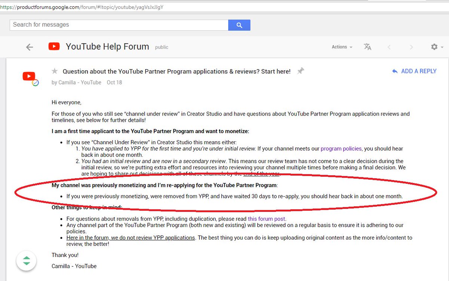Click the author name Camilla - YouTube
The image size is (449, 281).
(80, 83)
